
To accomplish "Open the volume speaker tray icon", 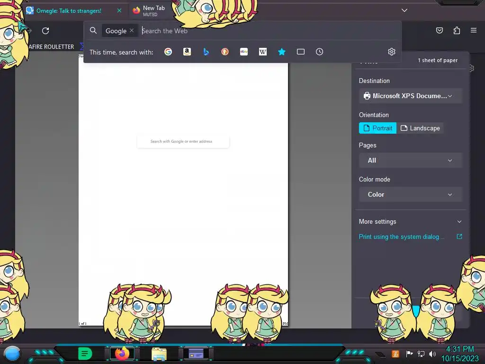I will click(x=432, y=354).
